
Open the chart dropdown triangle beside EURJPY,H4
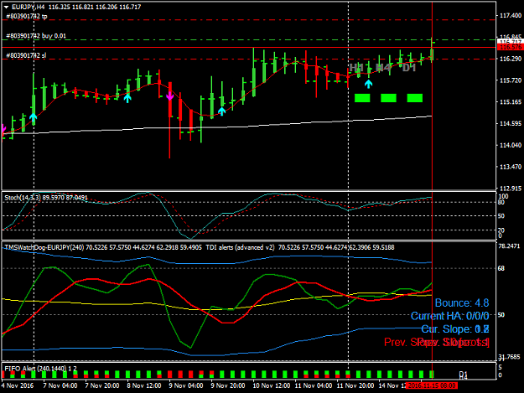pos(6,7)
